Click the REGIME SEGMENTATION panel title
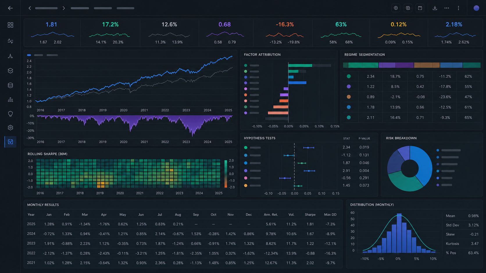 (x=364, y=55)
